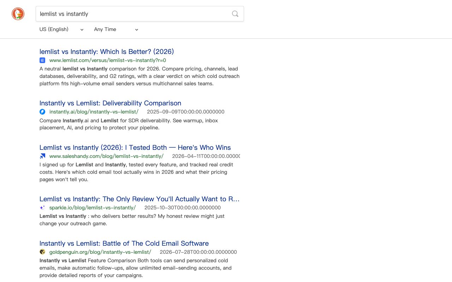Open the Any Time filter dropdown

[x=116, y=29]
